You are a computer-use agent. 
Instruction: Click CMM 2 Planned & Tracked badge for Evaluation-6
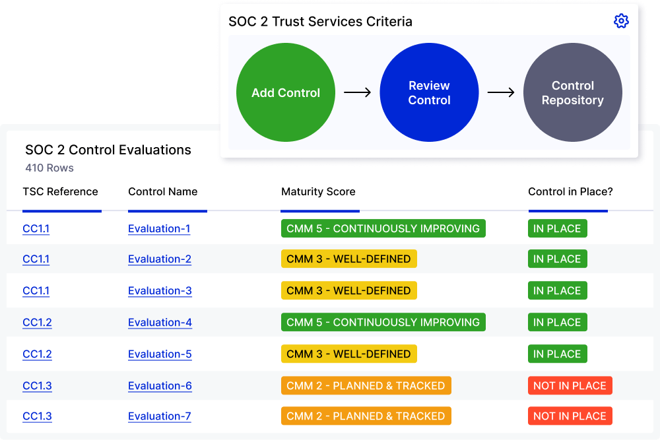click(366, 385)
